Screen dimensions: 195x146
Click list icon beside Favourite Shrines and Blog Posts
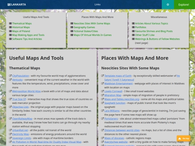pyautogui.click(x=133, y=31)
